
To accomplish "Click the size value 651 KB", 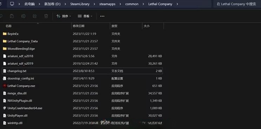I will tap(157, 86).
